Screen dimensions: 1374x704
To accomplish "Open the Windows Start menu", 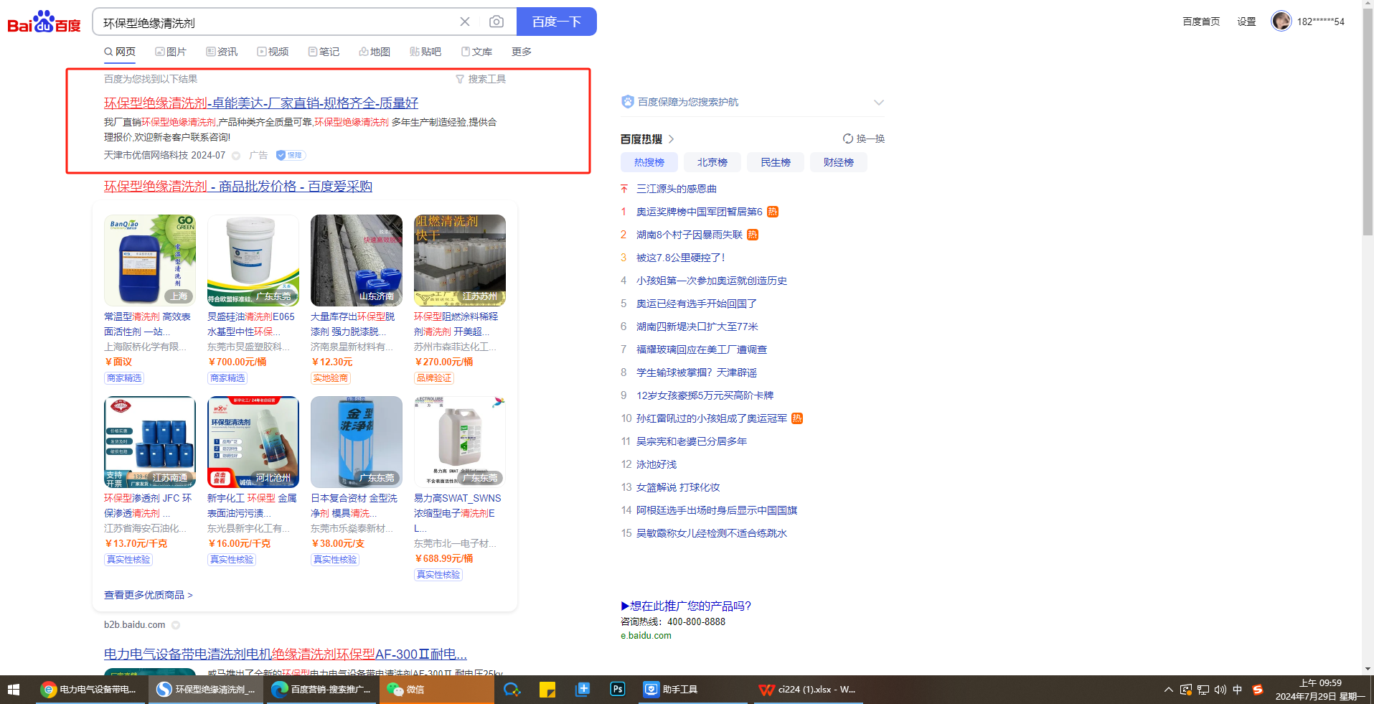I will [x=13, y=690].
